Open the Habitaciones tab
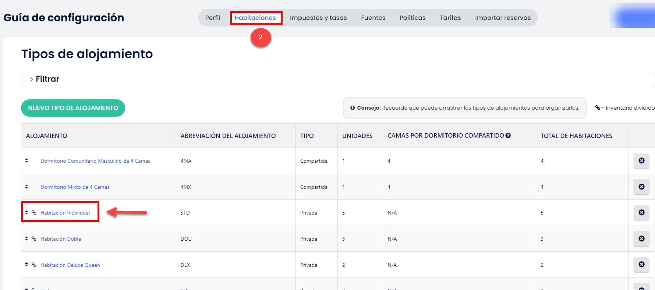Screen dimensions: 655x290 click(x=255, y=18)
